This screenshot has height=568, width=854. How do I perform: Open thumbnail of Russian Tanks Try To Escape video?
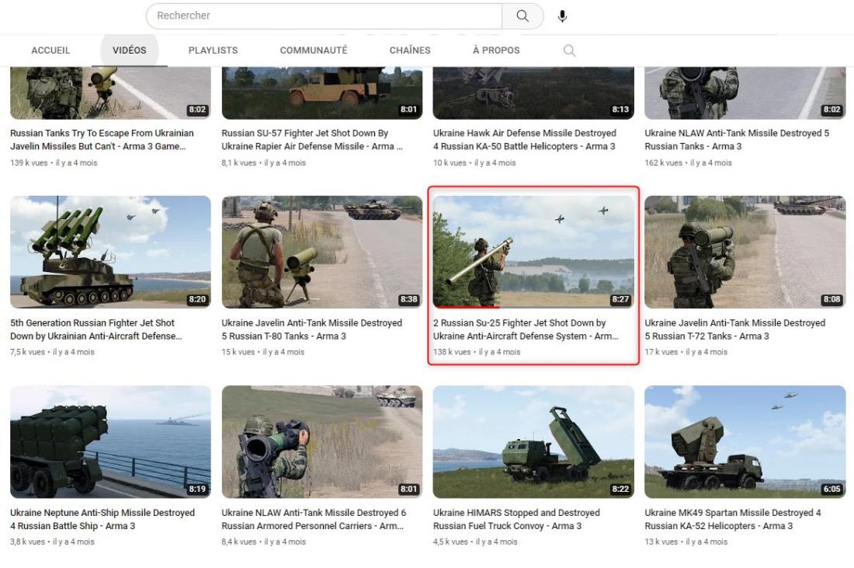pyautogui.click(x=110, y=92)
